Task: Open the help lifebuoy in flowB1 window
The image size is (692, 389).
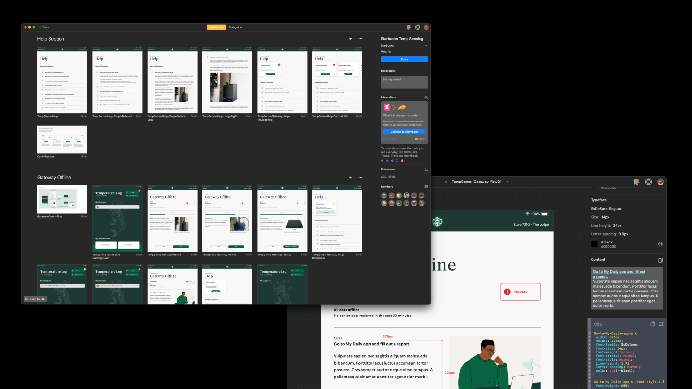Action: click(648, 182)
